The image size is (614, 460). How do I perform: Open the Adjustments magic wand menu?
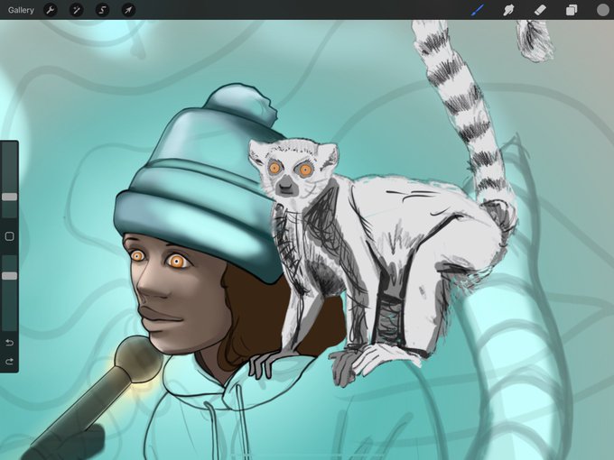point(76,10)
